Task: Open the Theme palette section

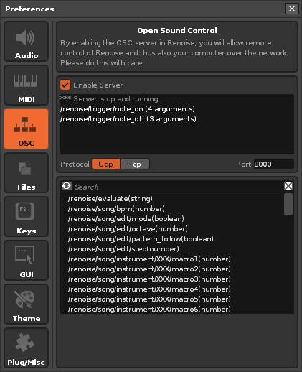Action: [x=27, y=304]
